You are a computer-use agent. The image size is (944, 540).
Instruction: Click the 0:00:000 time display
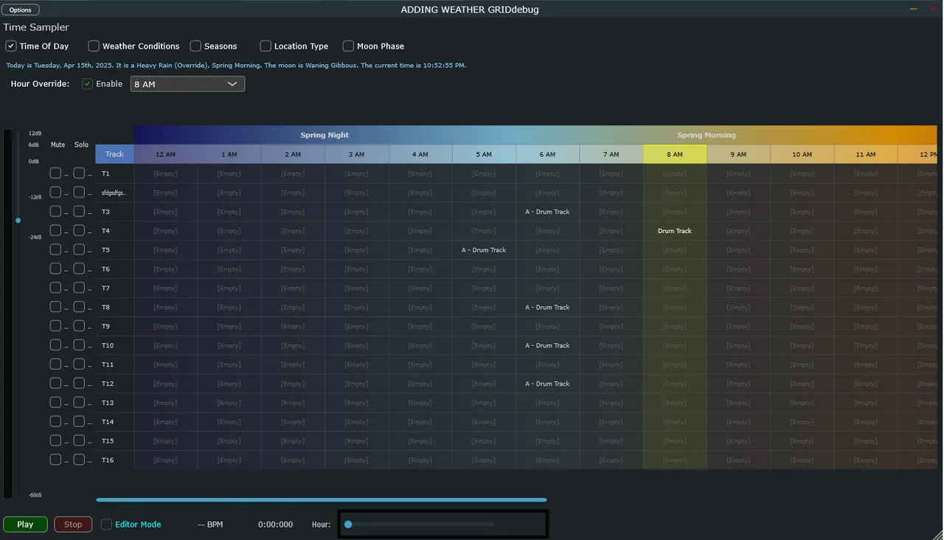(275, 525)
